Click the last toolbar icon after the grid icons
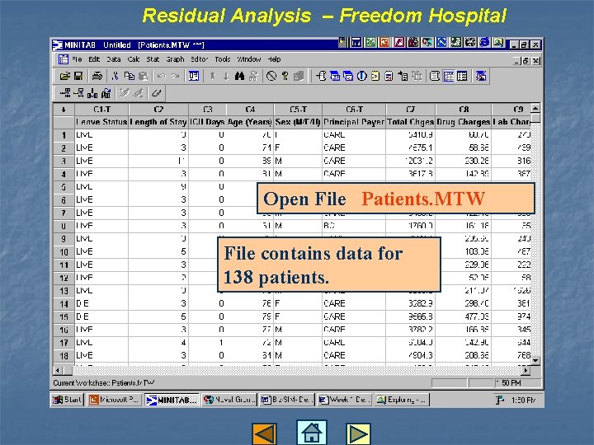This screenshot has width=594, height=445. [481, 76]
